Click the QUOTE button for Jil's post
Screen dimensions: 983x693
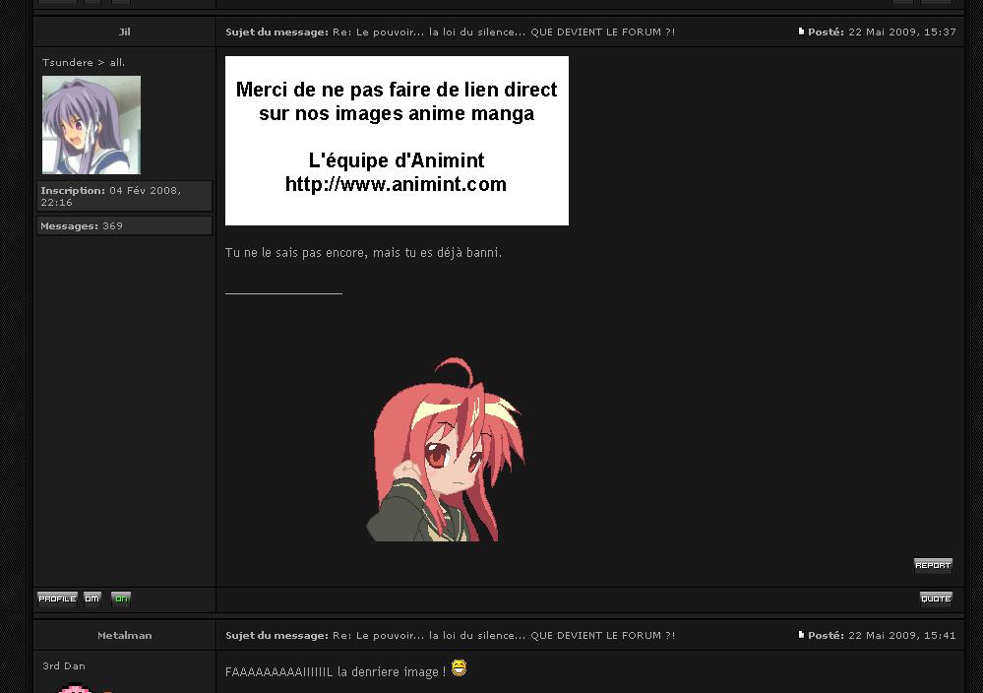point(936,598)
